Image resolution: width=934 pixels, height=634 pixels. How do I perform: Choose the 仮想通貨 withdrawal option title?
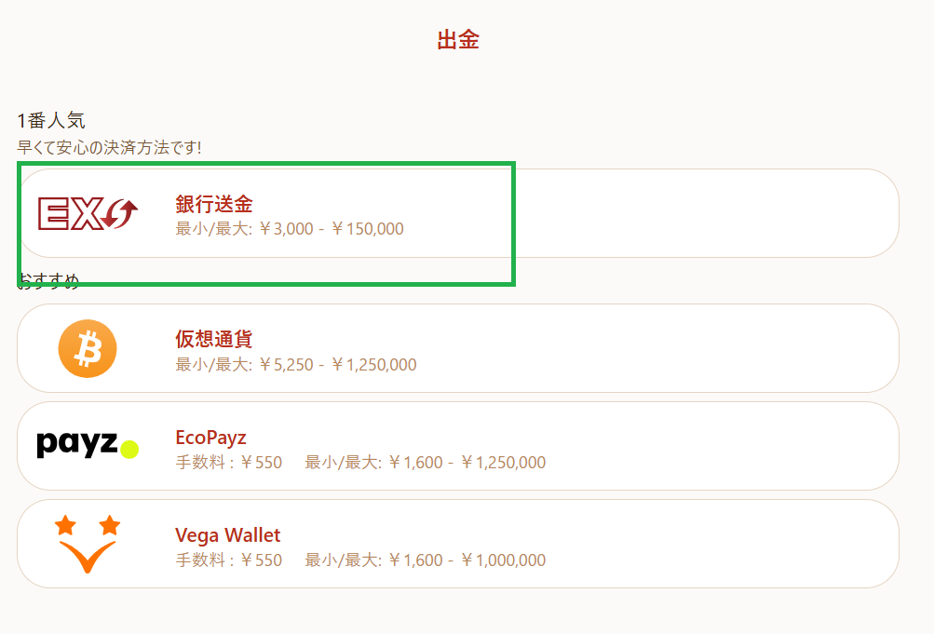pos(214,339)
